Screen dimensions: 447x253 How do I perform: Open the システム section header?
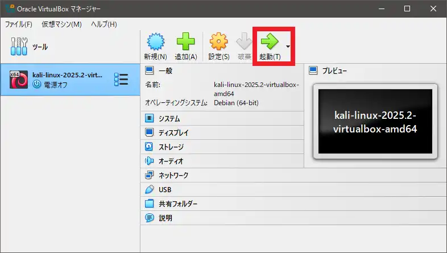coord(222,118)
